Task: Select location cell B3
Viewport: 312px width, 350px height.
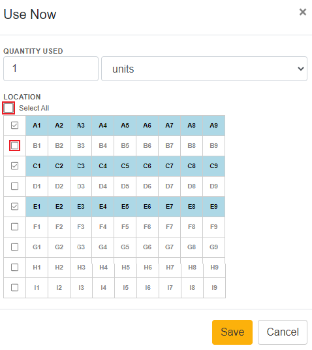Action: [x=81, y=146]
